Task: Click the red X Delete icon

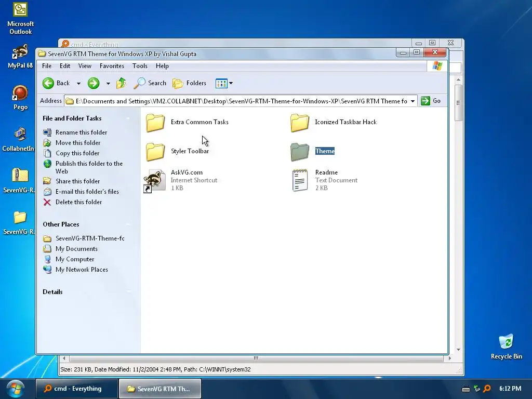Action: [x=47, y=203]
